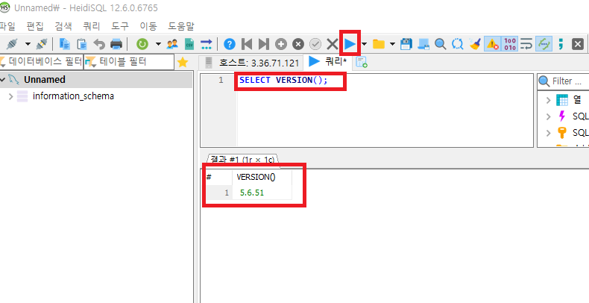Expand the 열 node in the helper panel
This screenshot has height=303, width=589.
pos(549,100)
